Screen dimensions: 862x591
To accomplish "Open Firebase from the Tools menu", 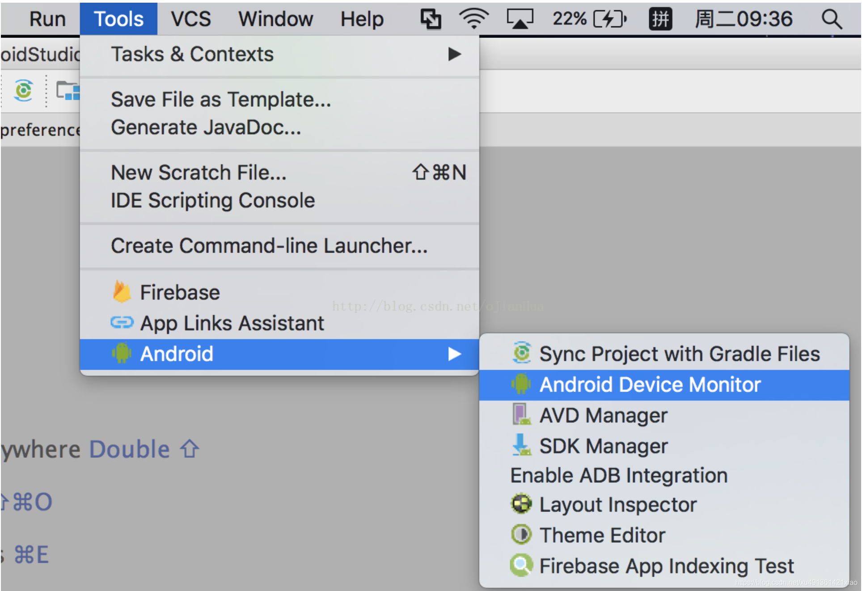I will pos(179,292).
